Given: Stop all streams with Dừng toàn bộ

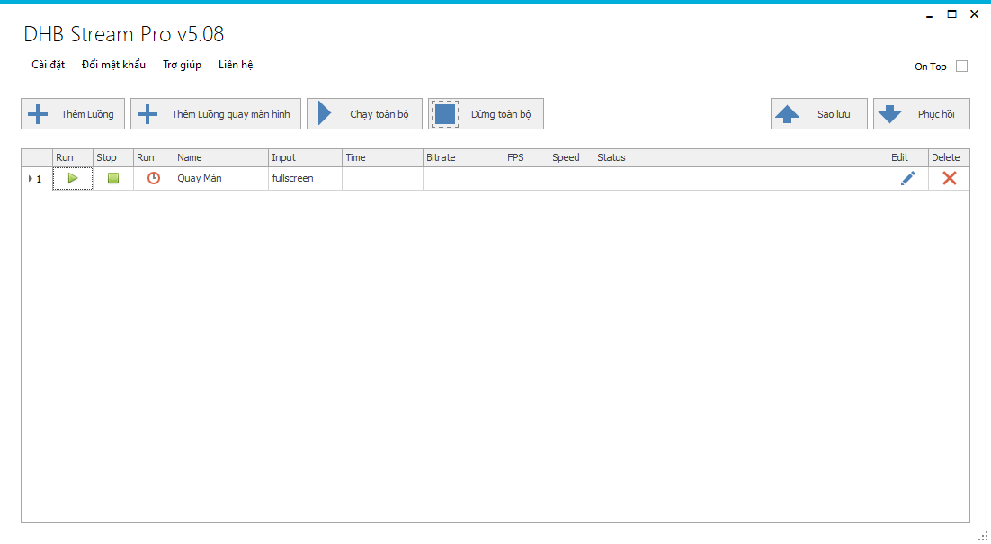Looking at the screenshot, I should (x=486, y=113).
